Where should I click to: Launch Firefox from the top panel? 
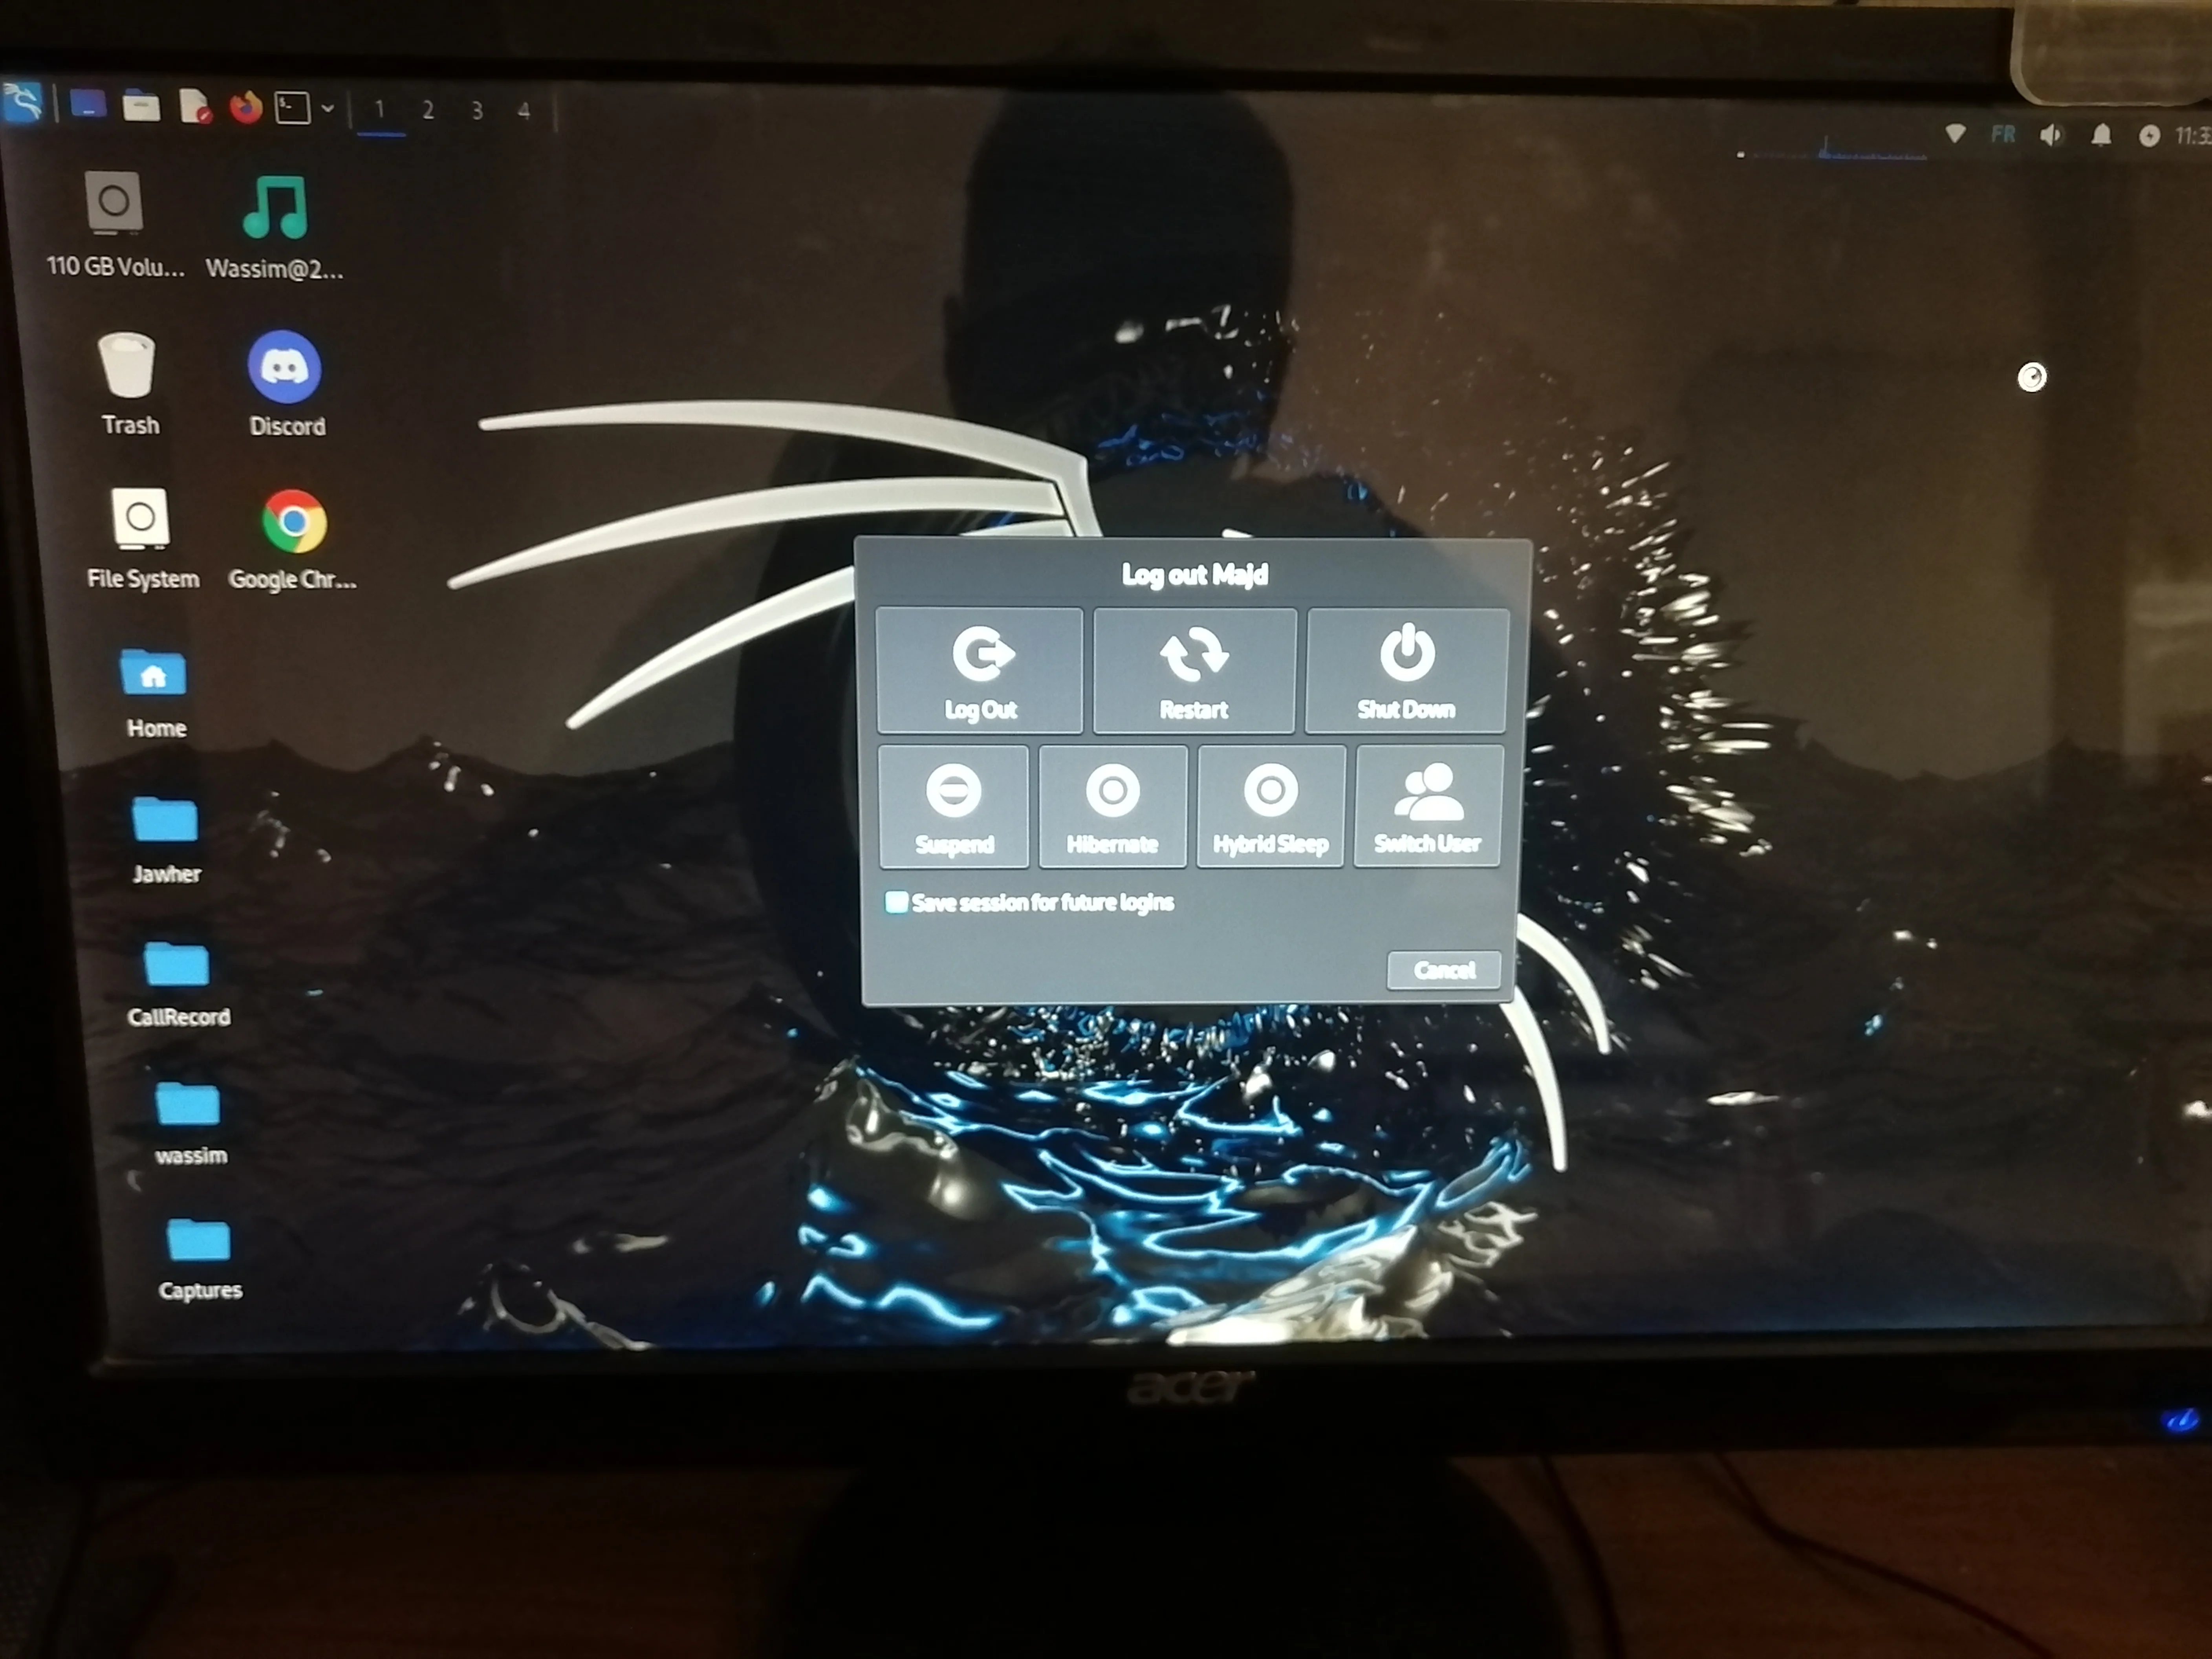tap(245, 107)
